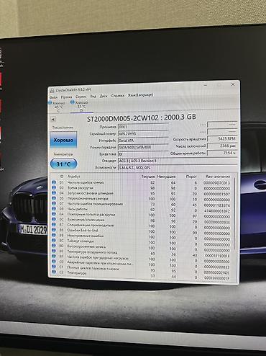Viewport: 266px width, 356px height.
Task: Click the Порог column header
Action: tap(191, 177)
